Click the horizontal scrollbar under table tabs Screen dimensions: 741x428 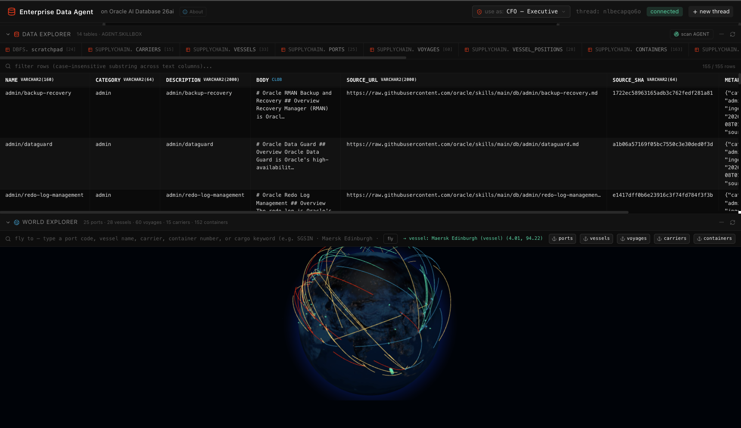203,58
